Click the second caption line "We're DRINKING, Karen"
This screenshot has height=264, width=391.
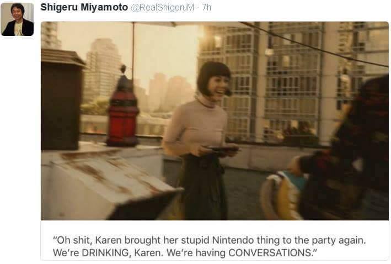click(185, 253)
